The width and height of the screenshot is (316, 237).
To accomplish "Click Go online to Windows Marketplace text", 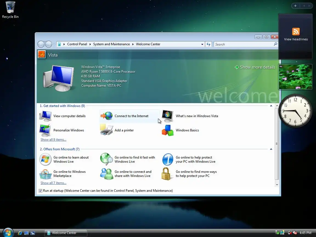I will (69, 174).
